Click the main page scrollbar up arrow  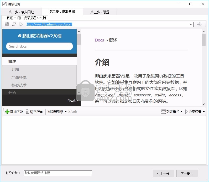point(203,32)
